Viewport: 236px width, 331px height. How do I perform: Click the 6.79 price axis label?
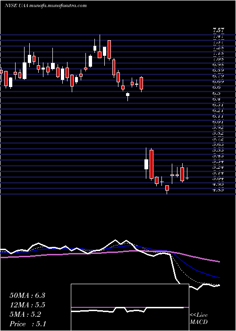click(x=218, y=76)
